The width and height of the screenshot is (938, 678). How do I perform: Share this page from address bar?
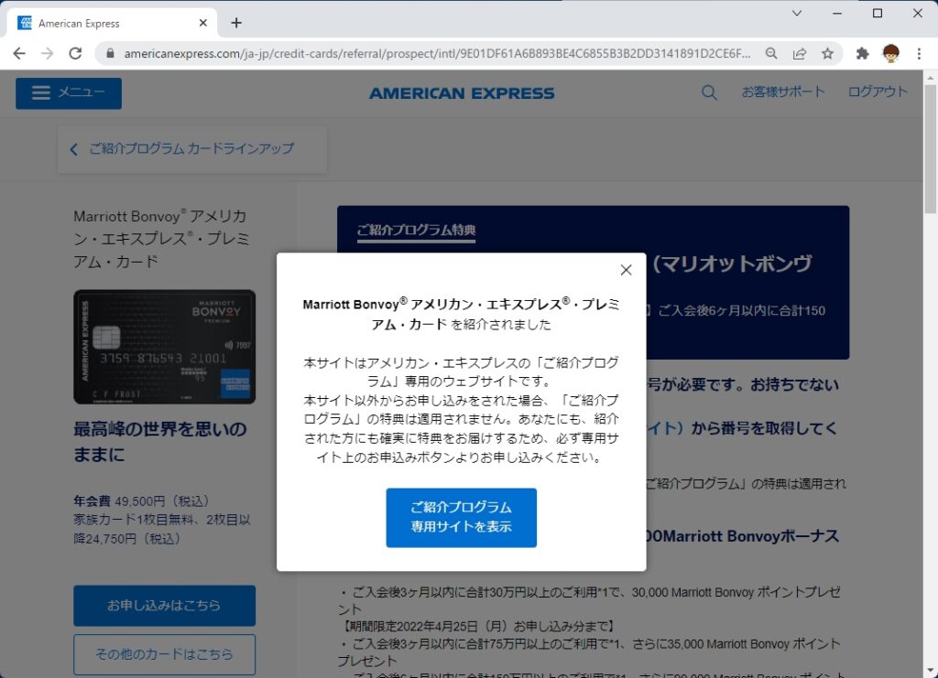(799, 53)
